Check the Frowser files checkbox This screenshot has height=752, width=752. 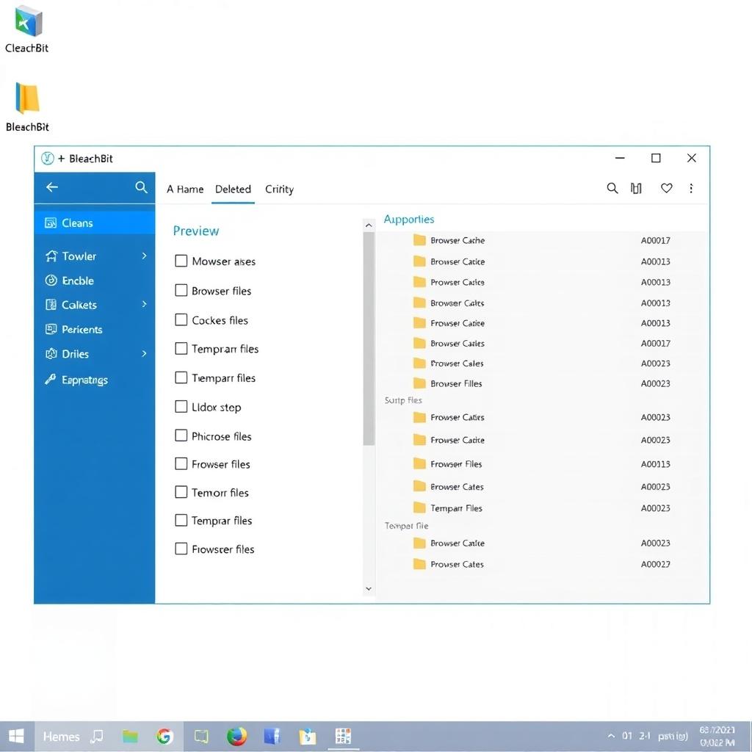181,463
